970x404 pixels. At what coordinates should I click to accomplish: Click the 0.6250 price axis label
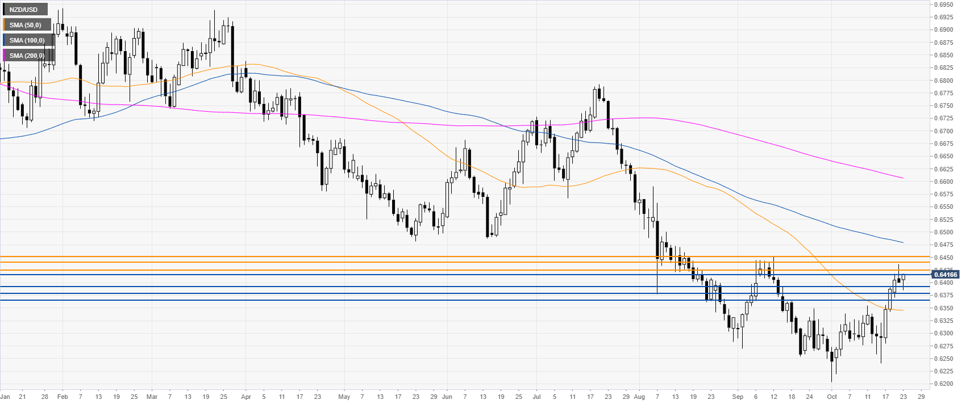tap(943, 359)
